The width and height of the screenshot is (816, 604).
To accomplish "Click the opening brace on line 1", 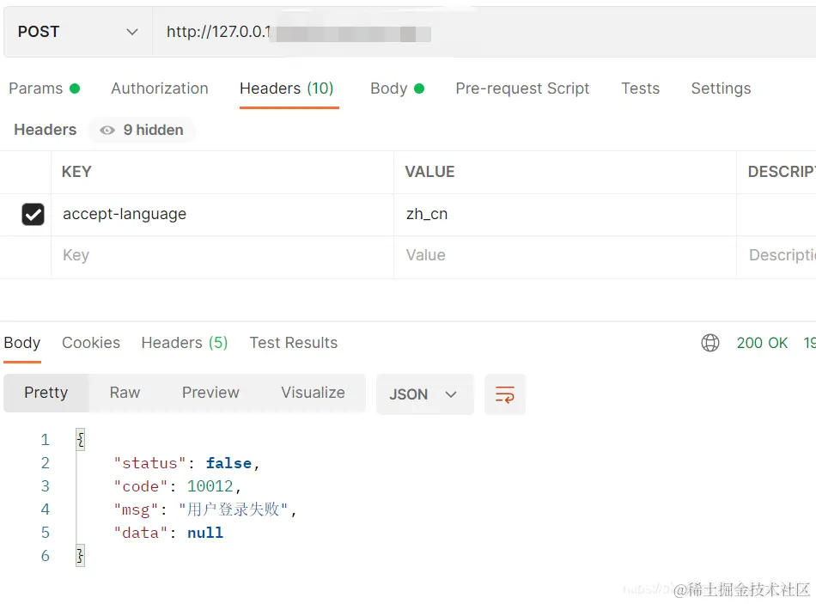I will [x=80, y=440].
